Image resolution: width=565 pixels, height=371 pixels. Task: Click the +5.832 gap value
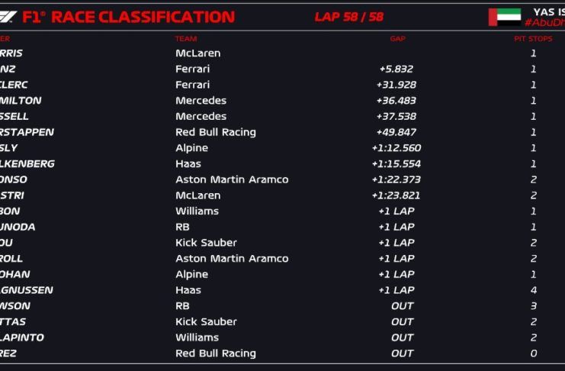[396, 69]
